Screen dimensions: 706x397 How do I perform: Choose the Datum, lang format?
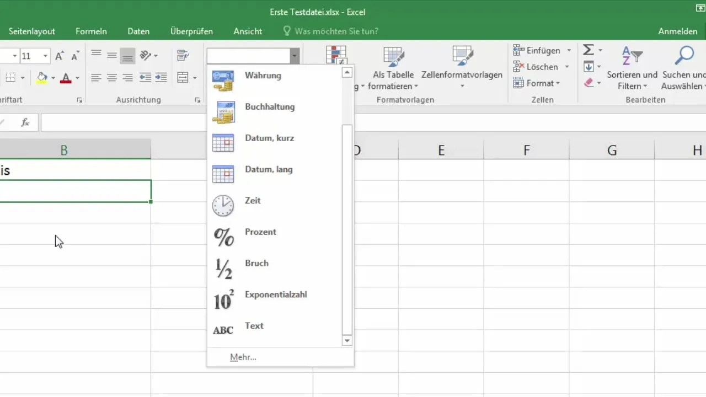pyautogui.click(x=275, y=174)
